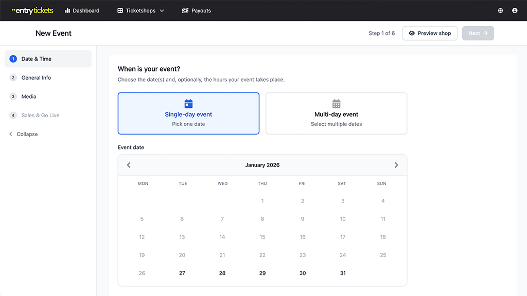Collapse the sidebar step list

click(x=24, y=134)
